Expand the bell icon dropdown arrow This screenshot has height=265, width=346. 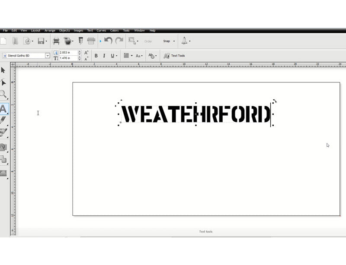(190, 41)
